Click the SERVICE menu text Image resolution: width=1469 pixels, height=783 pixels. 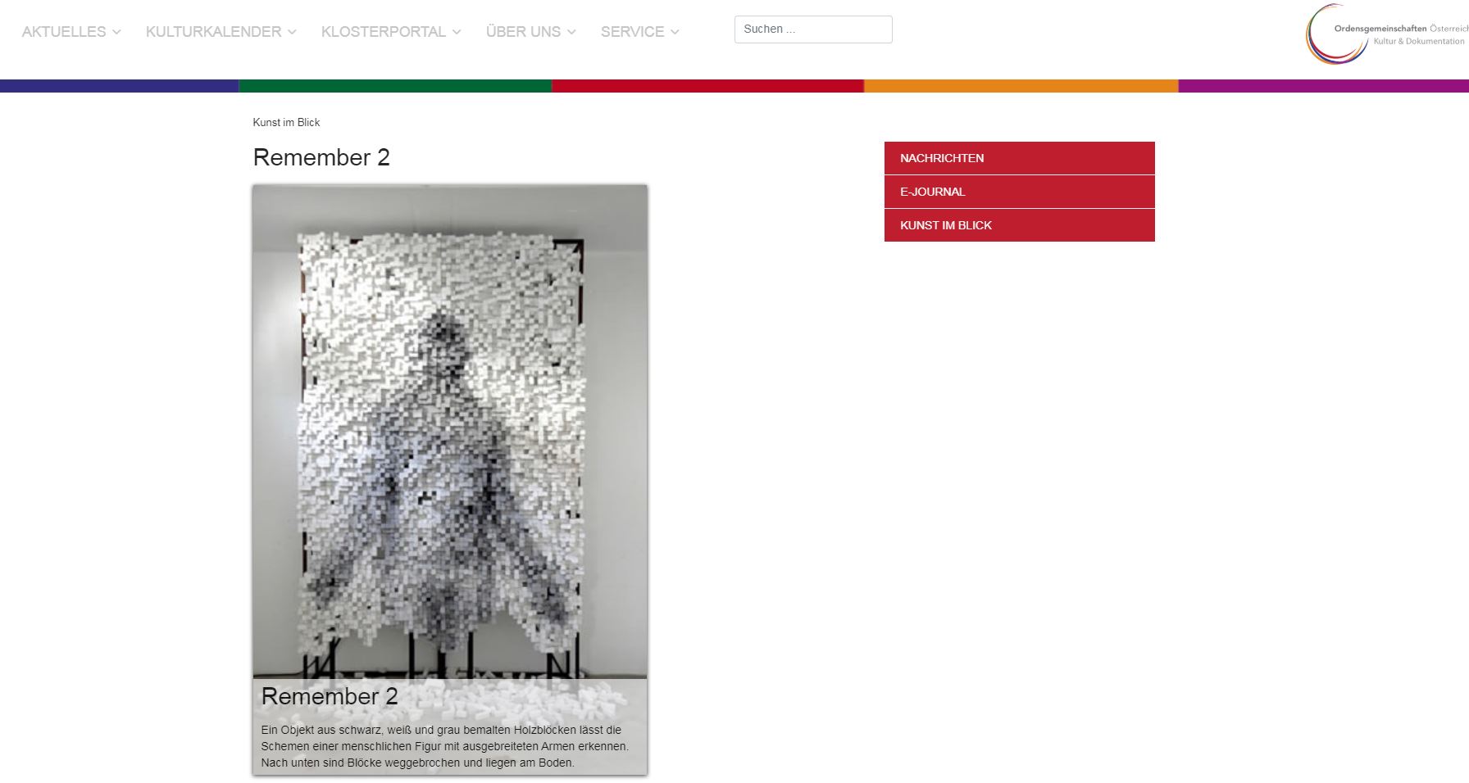pos(632,32)
